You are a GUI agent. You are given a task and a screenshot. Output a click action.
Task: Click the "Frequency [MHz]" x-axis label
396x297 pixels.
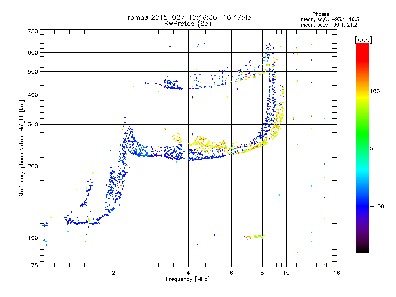coord(188,279)
